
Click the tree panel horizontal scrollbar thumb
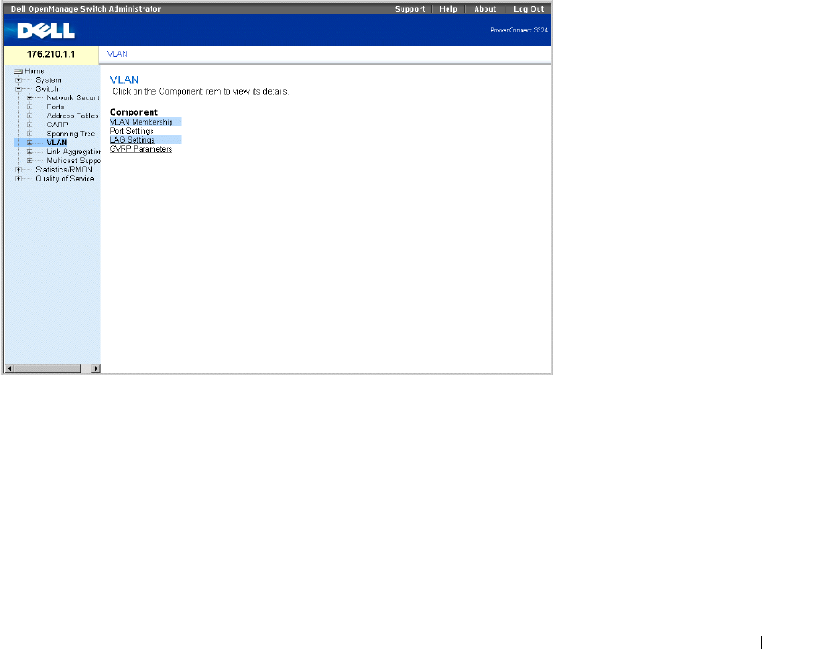pyautogui.click(x=48, y=368)
